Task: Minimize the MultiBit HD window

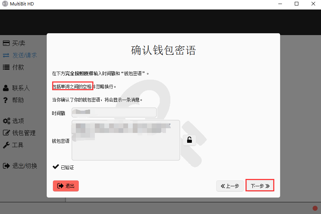Action: point(280,4)
